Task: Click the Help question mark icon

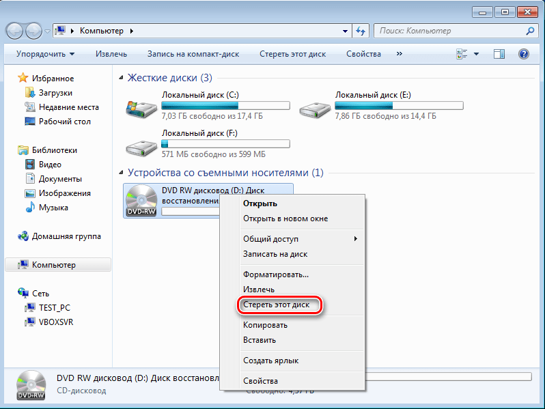Action: 523,54
